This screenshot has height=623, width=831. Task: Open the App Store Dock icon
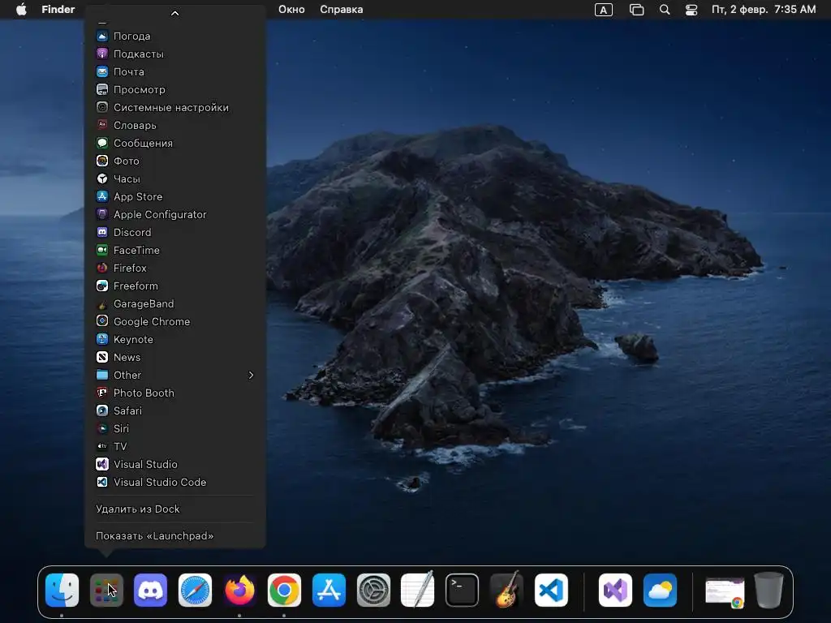tap(329, 590)
